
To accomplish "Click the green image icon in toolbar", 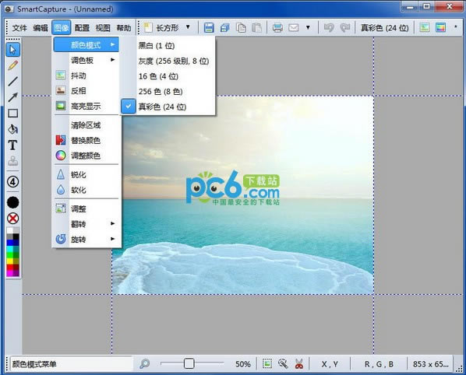I will [x=425, y=28].
